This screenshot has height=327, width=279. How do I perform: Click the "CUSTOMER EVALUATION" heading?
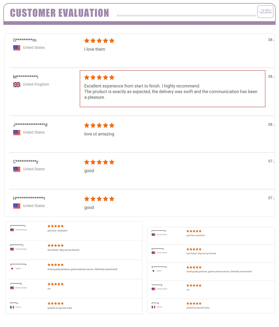tap(59, 13)
